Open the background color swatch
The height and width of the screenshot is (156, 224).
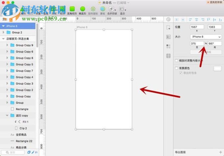point(217,68)
